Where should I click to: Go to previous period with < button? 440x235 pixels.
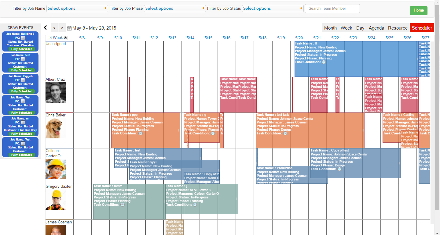pos(54,28)
